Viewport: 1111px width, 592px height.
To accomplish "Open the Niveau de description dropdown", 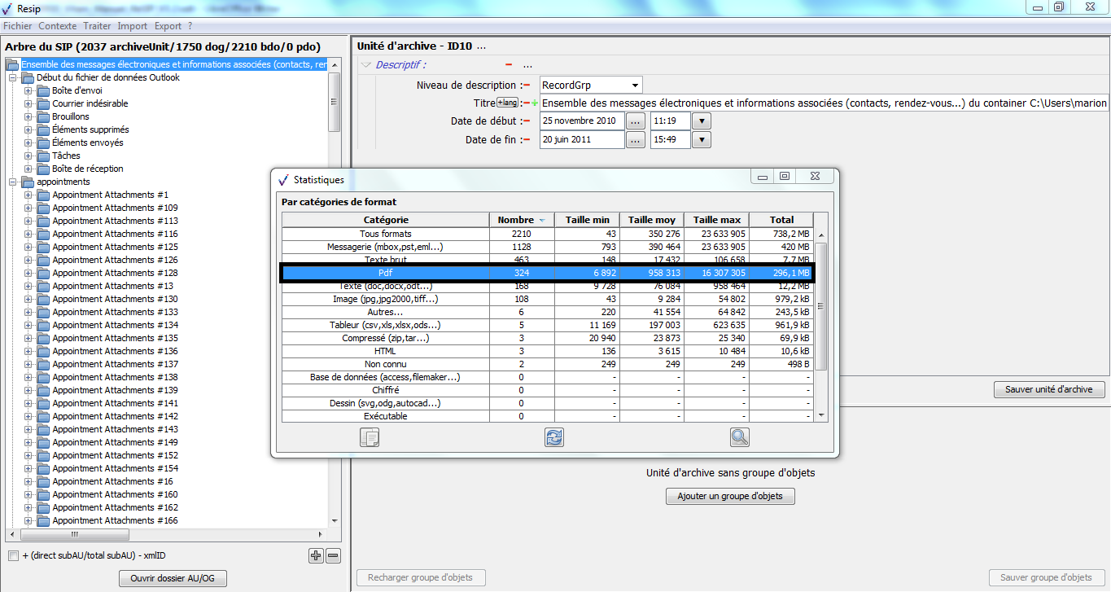I will point(634,85).
